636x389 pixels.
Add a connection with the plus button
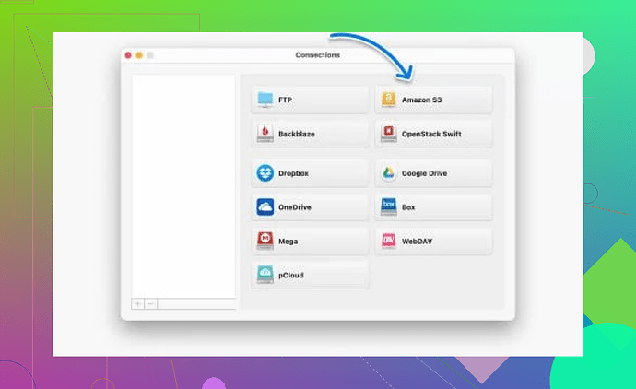coord(138,303)
